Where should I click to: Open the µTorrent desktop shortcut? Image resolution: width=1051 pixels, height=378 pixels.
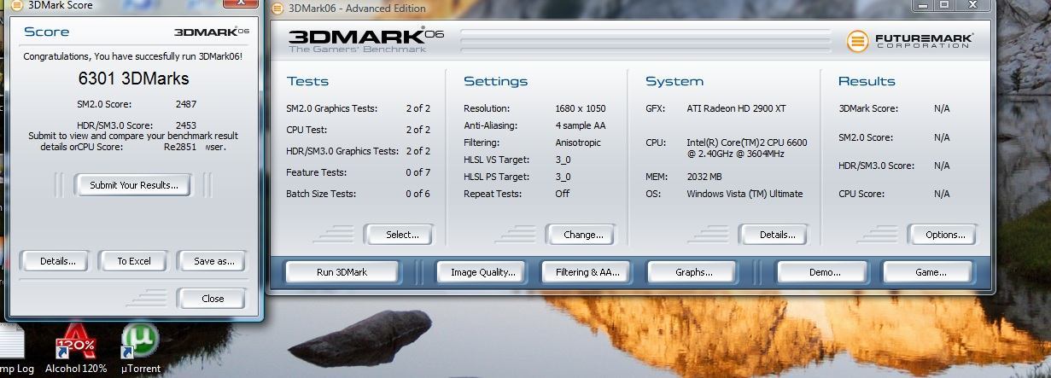[140, 348]
